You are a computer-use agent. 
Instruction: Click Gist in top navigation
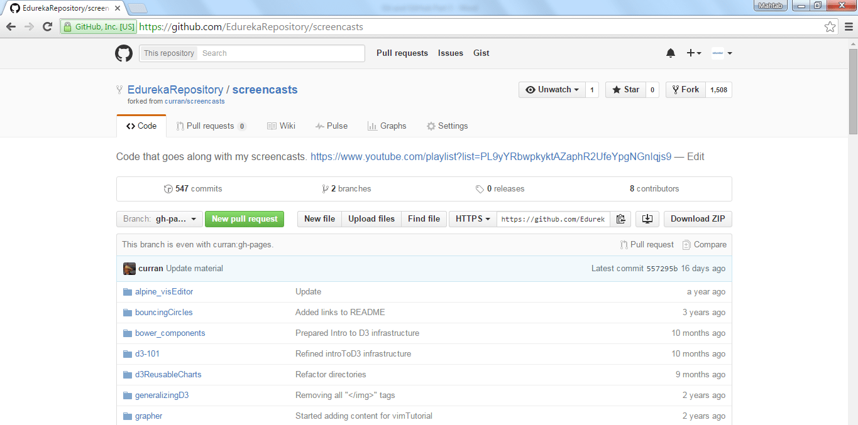click(x=481, y=53)
